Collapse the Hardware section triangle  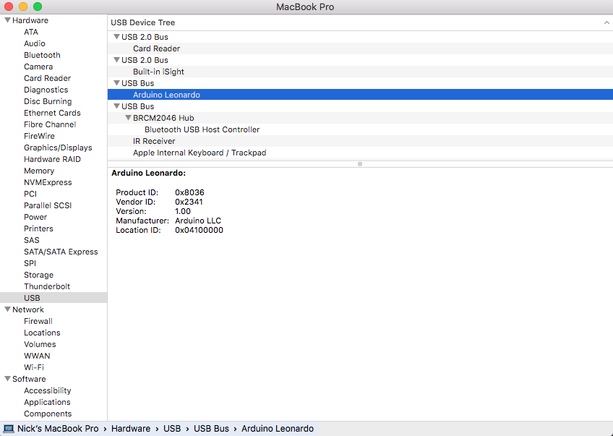point(7,20)
